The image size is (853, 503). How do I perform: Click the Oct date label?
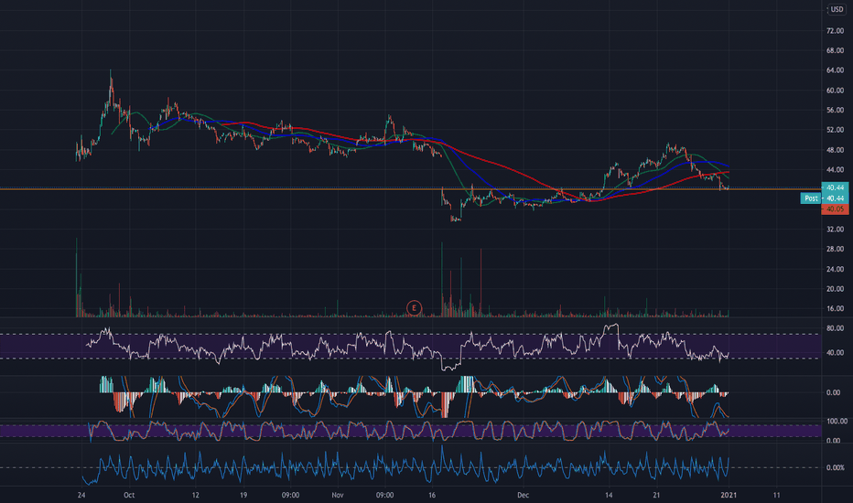[x=129, y=495]
